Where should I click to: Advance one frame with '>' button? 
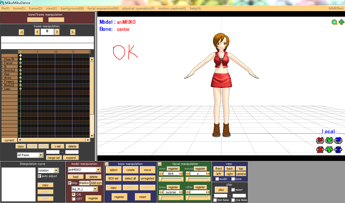tap(57, 32)
